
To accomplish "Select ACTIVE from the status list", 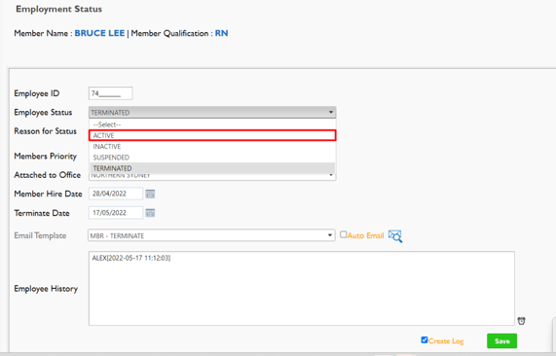I will coord(212,135).
